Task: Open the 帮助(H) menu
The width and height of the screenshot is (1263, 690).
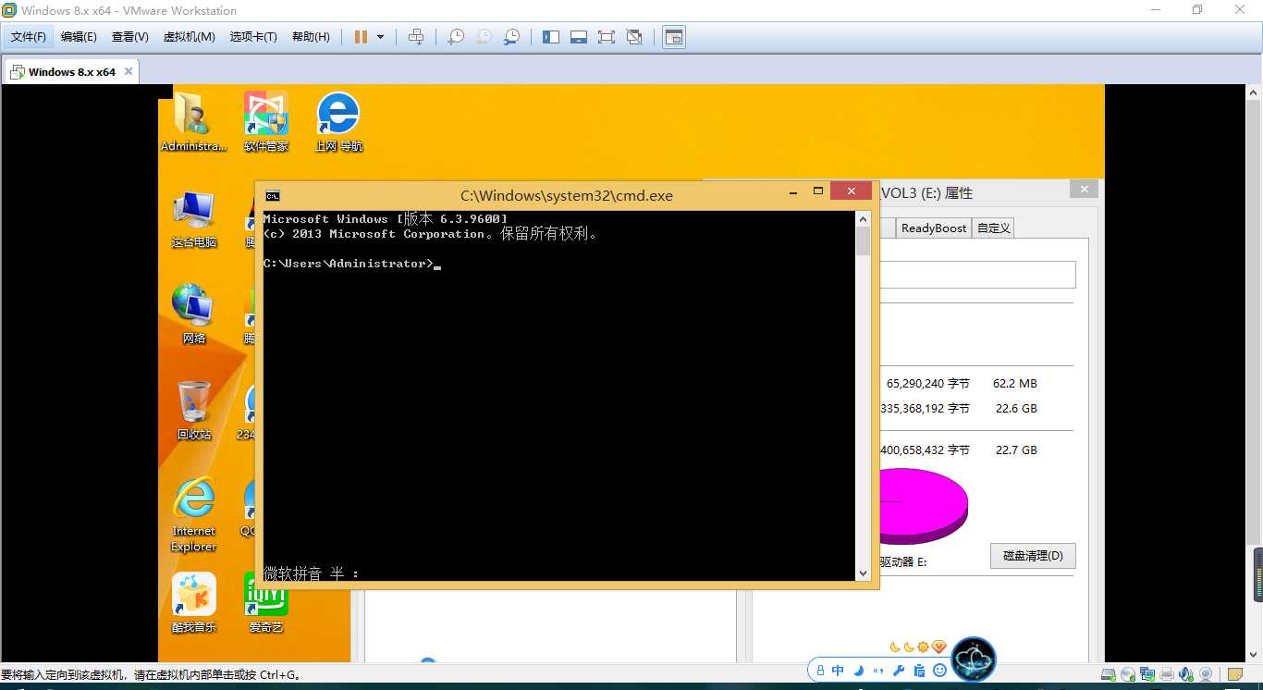Action: point(311,37)
